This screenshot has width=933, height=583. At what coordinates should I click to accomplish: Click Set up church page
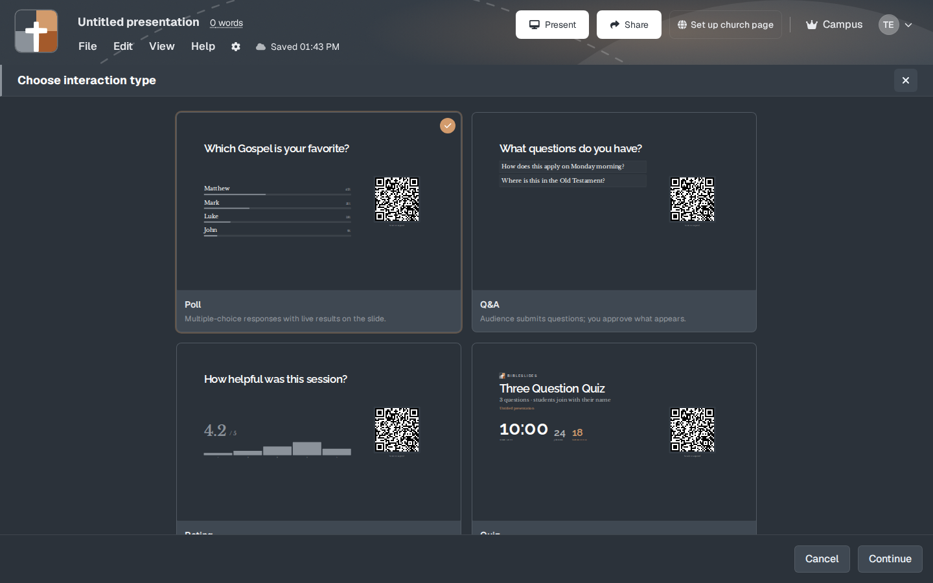(x=726, y=25)
